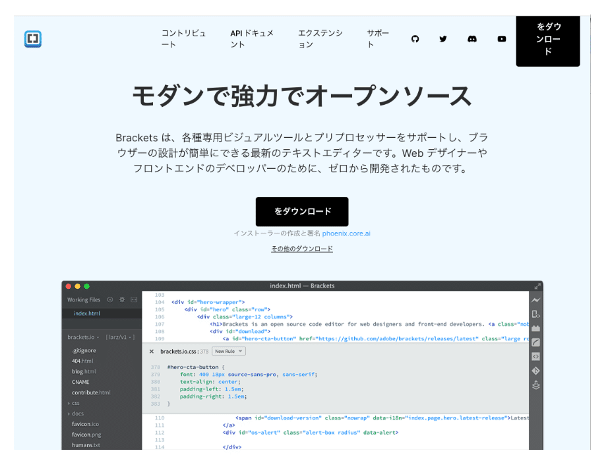This screenshot has height=467, width=608.
Task: Click the layers upload icon in Brackets toolbar
Action: 536,385
